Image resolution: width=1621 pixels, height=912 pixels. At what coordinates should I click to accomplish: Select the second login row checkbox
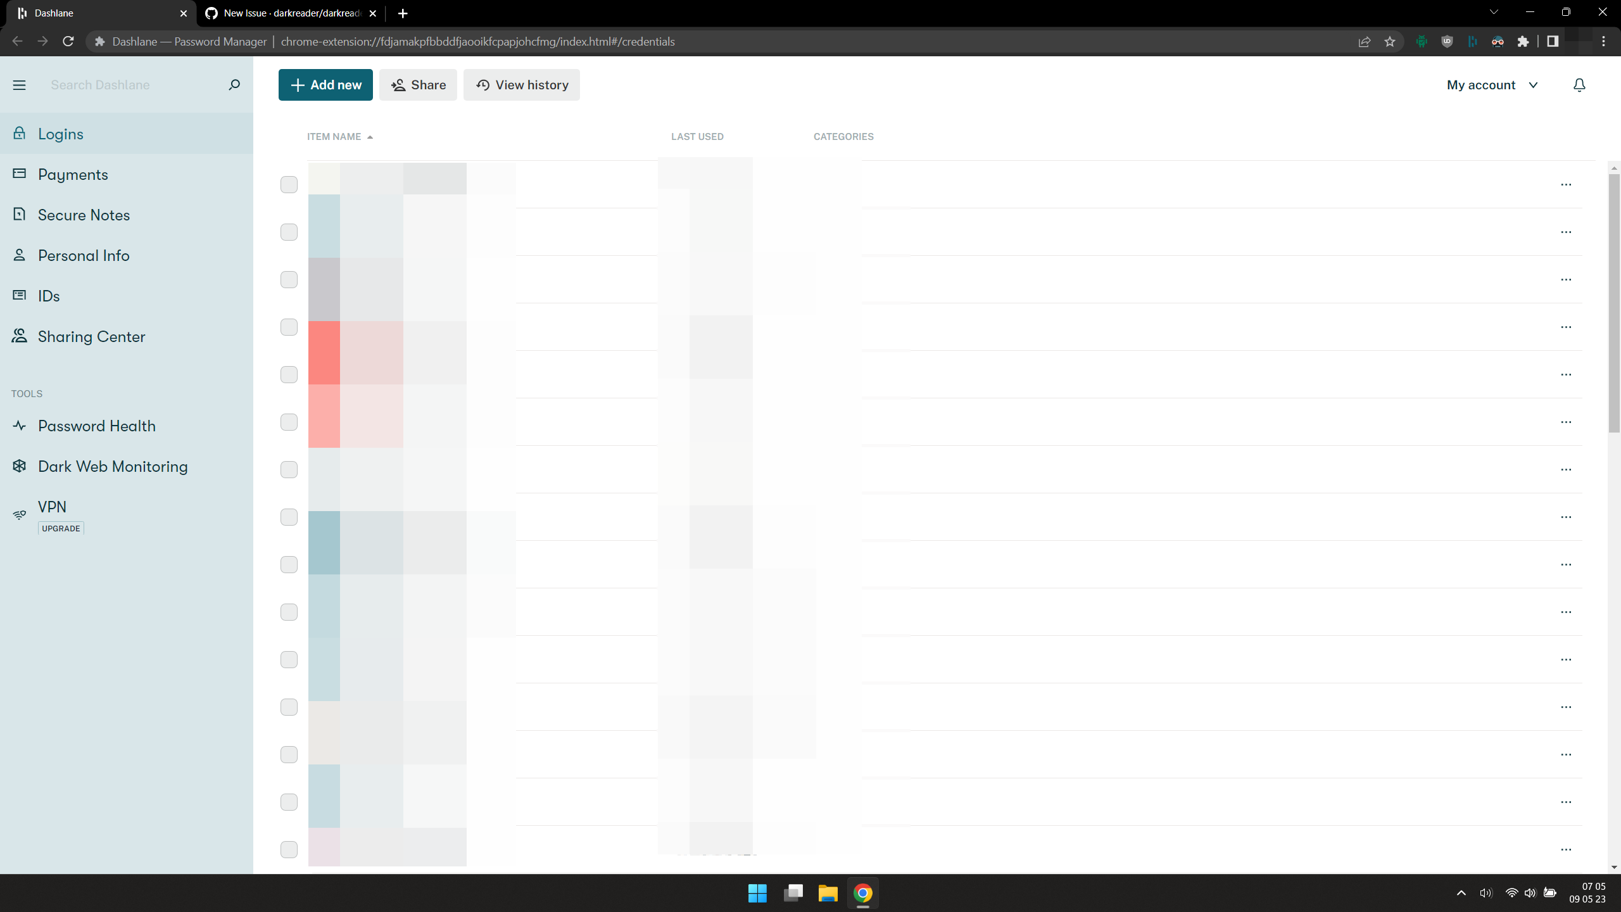tap(289, 232)
